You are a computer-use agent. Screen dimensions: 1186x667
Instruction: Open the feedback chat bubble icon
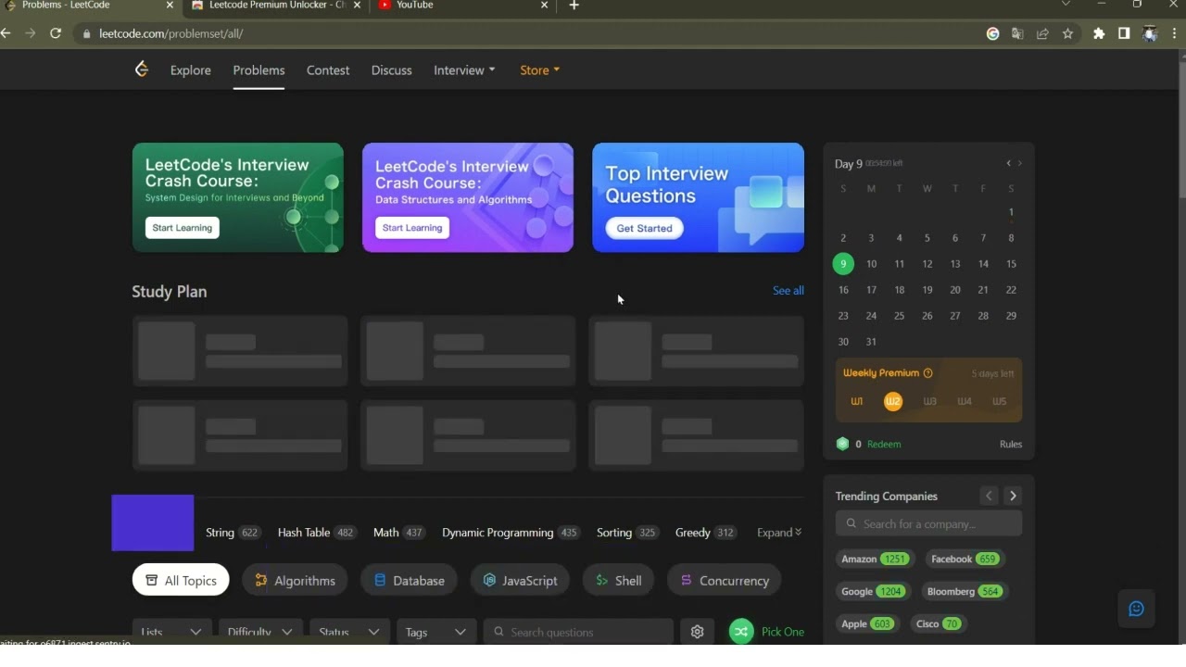(x=1137, y=609)
